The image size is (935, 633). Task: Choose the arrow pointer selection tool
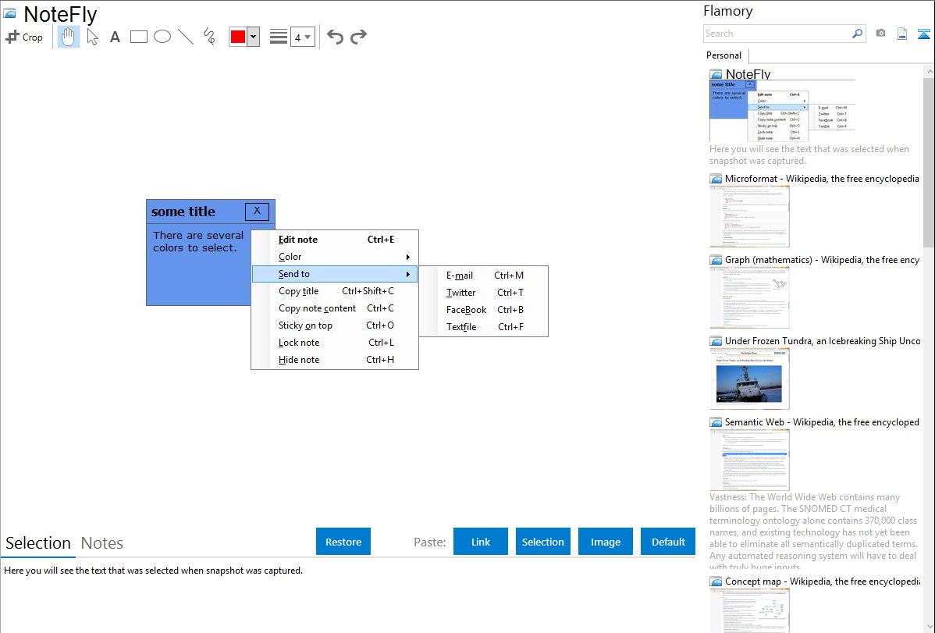92,37
